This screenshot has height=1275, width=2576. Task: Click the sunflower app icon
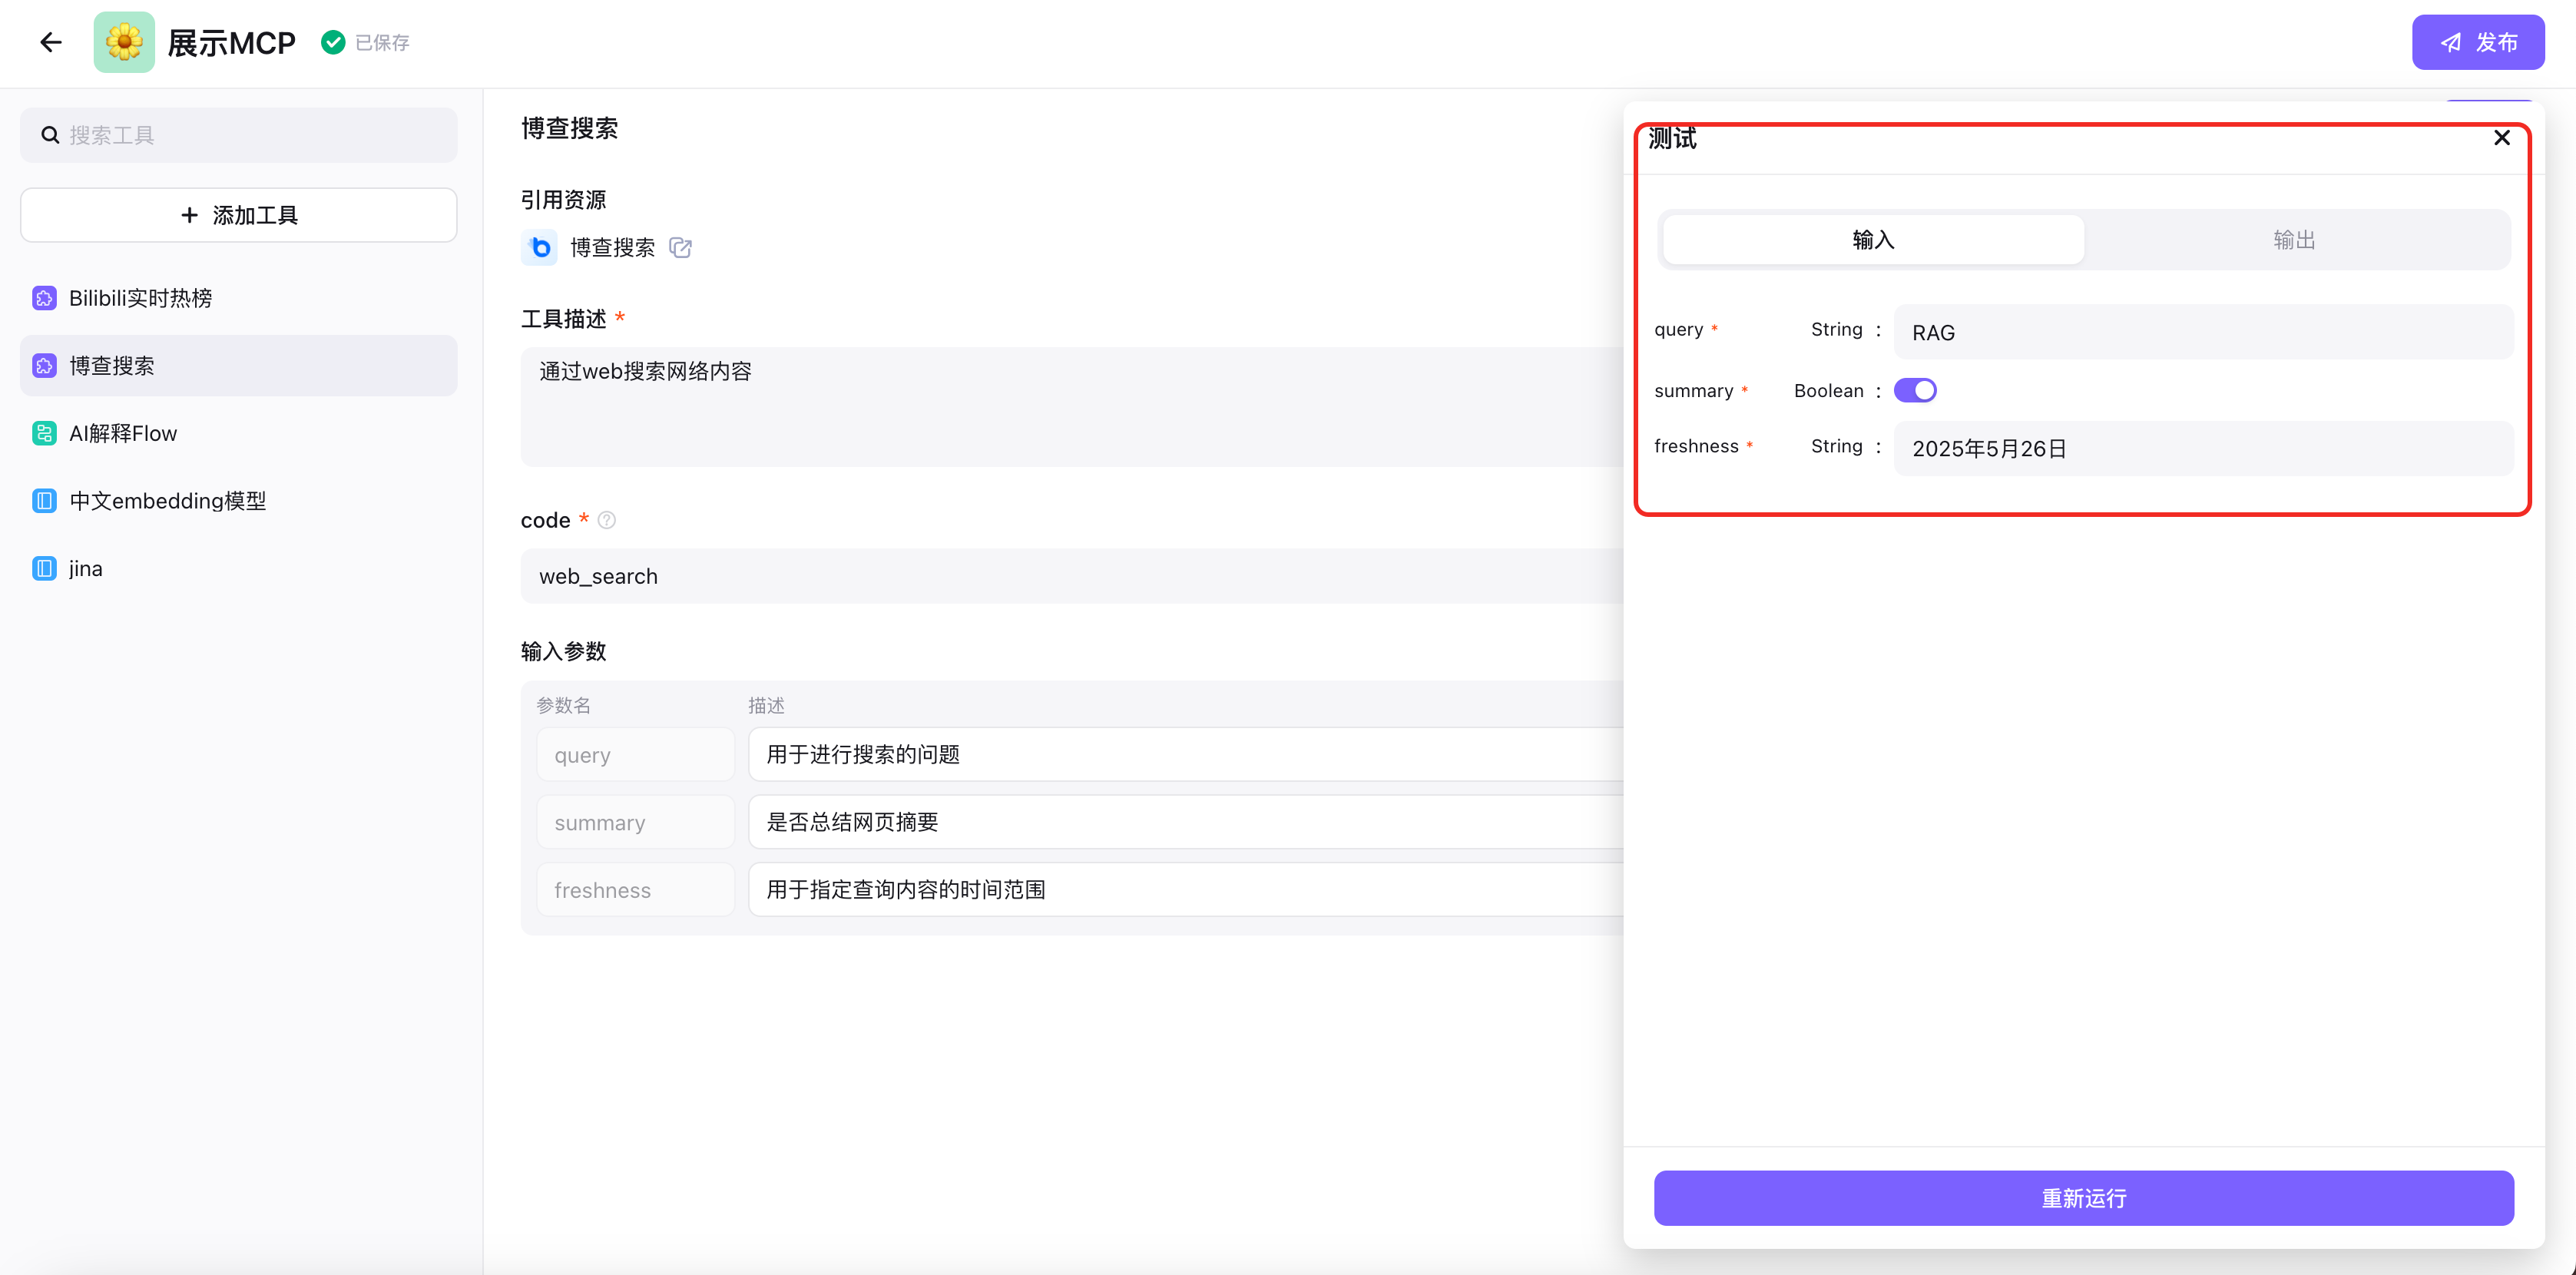point(124,42)
